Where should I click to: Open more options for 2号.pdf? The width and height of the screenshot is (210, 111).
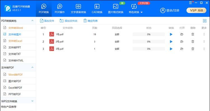tap(204, 41)
